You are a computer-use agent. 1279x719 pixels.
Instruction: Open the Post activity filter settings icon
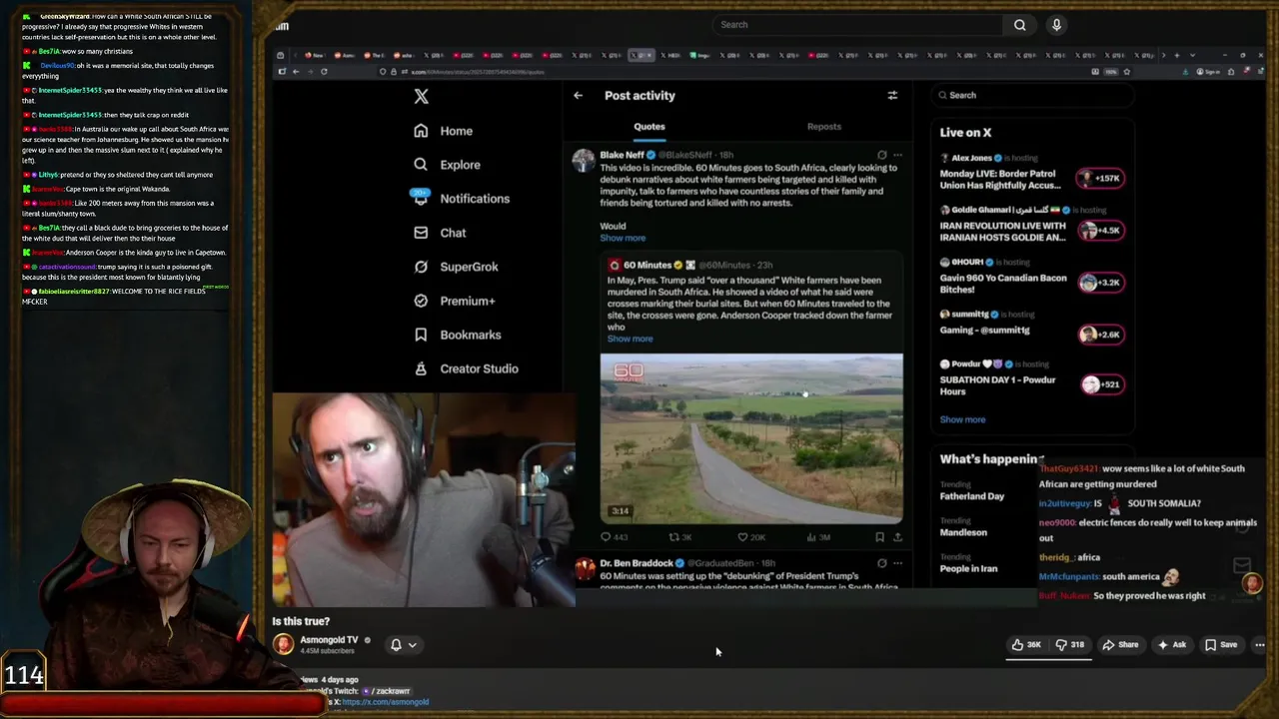(892, 96)
